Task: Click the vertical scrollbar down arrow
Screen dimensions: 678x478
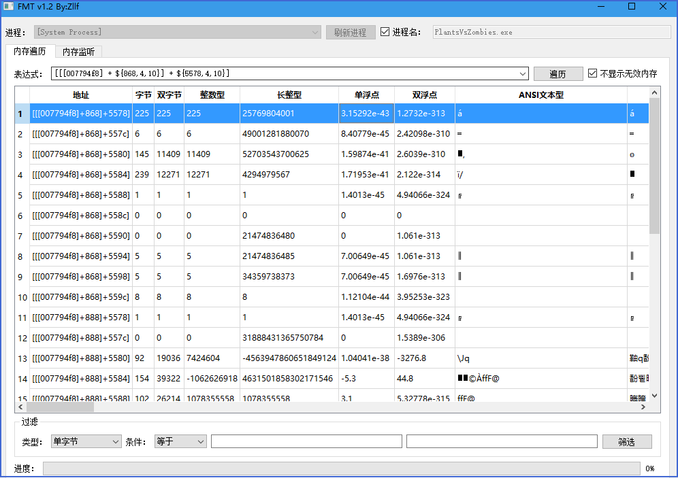Action: 654,396
